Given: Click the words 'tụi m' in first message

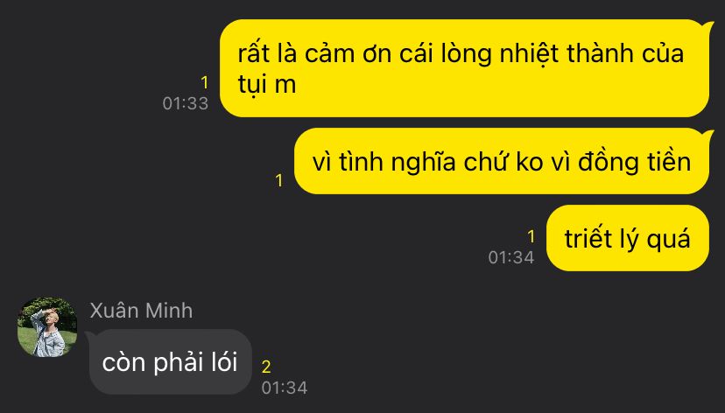Looking at the screenshot, I should tap(267, 85).
